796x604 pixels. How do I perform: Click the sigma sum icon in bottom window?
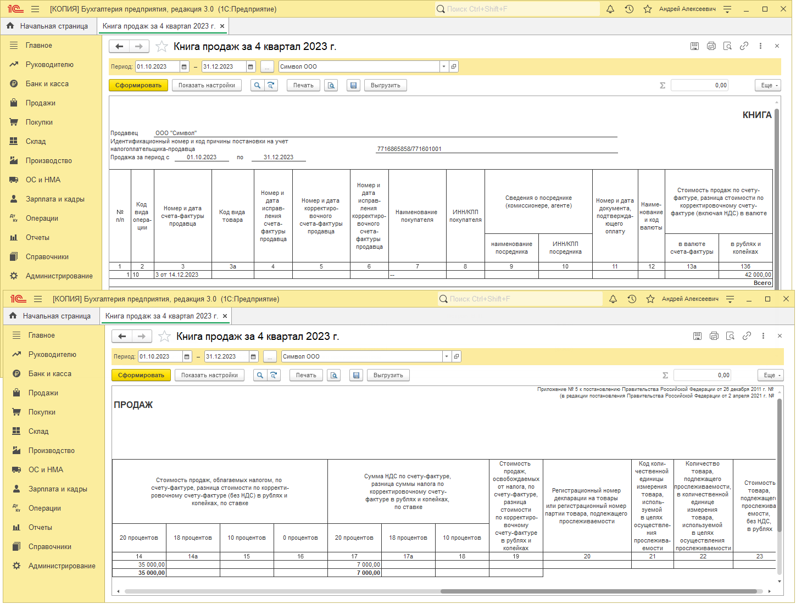click(665, 375)
